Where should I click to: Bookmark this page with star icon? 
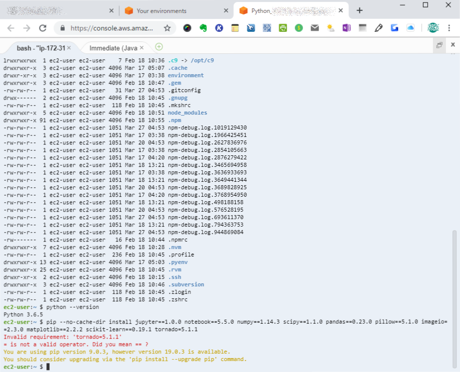[167, 28]
